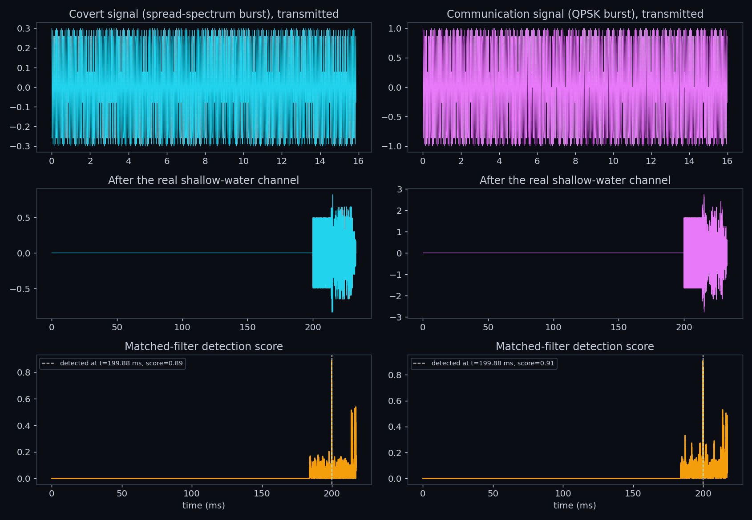Click the right 'After the real shallow-water channel' title

[575, 180]
